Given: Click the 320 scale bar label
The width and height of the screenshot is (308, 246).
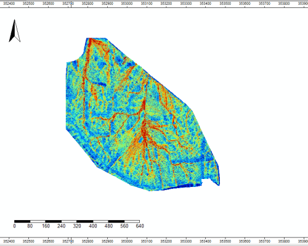Looking at the screenshot, I should [77, 226].
